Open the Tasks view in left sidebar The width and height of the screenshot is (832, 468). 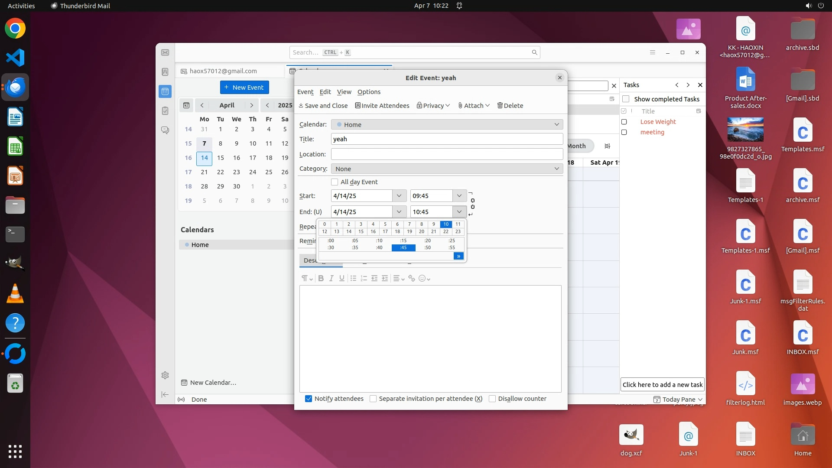[x=165, y=111]
